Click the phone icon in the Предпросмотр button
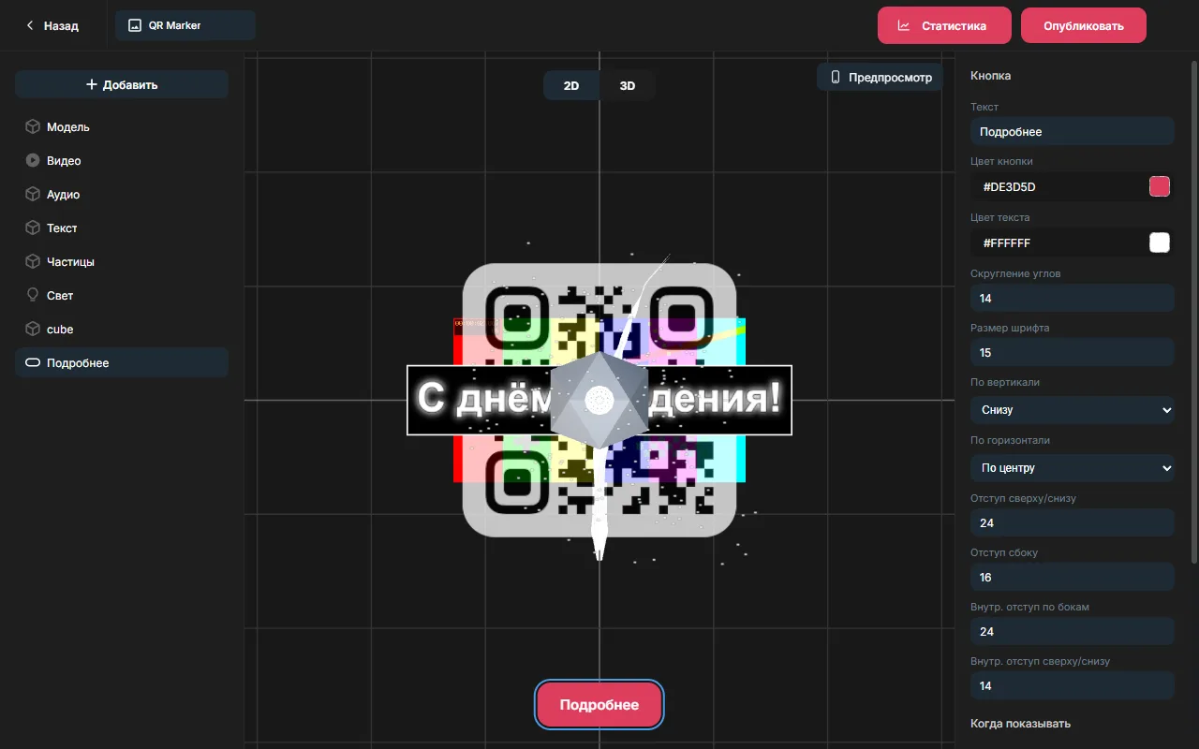This screenshot has width=1199, height=749. click(836, 78)
